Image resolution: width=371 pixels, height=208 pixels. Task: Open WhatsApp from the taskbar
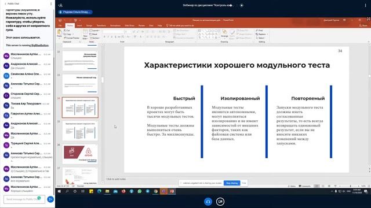tap(140, 191)
